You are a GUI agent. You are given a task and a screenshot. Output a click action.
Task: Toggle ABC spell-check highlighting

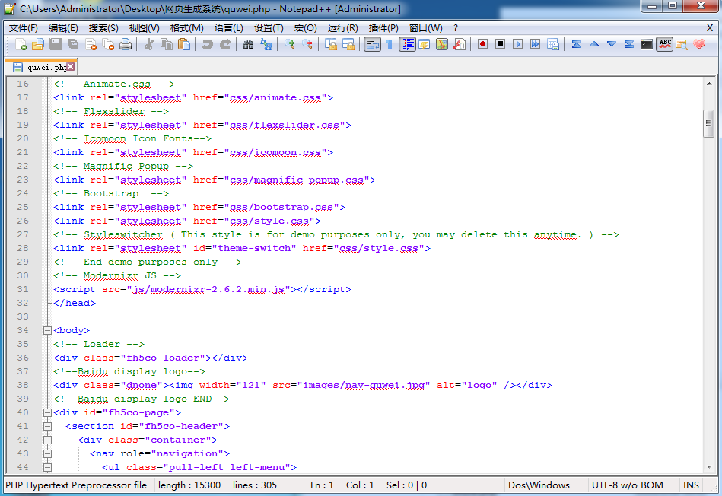pyautogui.click(x=664, y=44)
